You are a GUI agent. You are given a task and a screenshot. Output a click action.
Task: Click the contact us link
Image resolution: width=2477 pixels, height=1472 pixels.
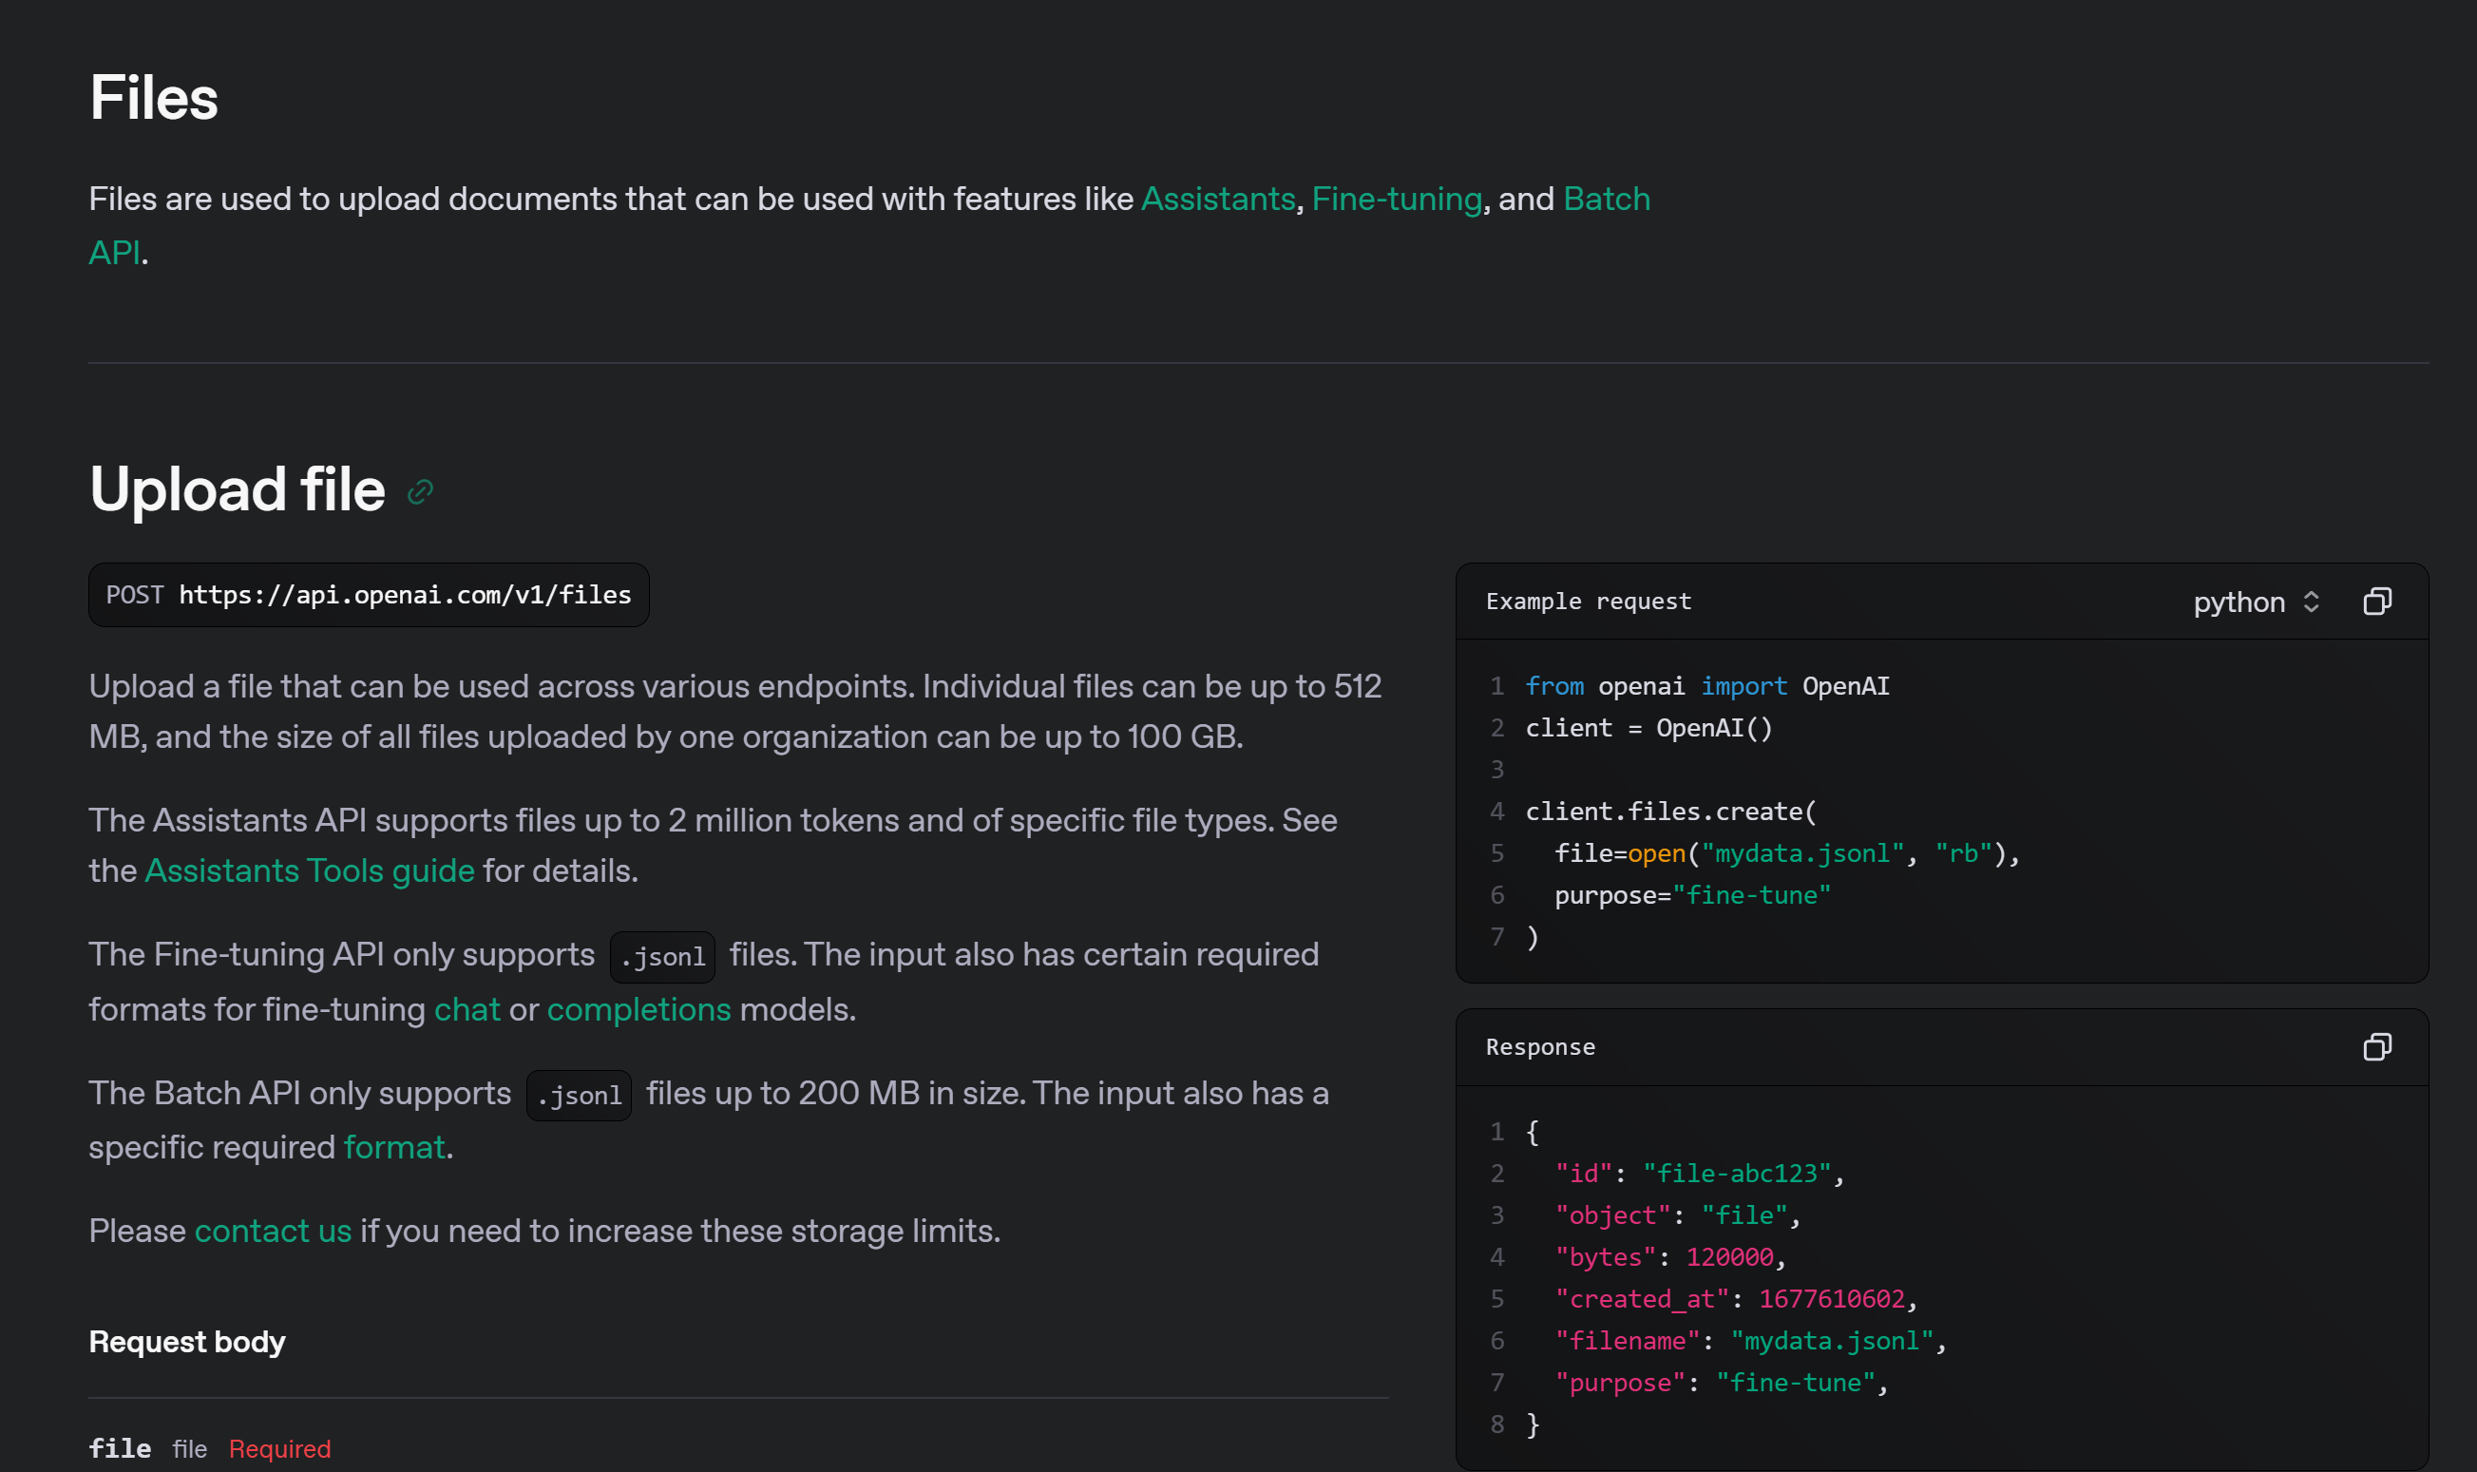(273, 1230)
